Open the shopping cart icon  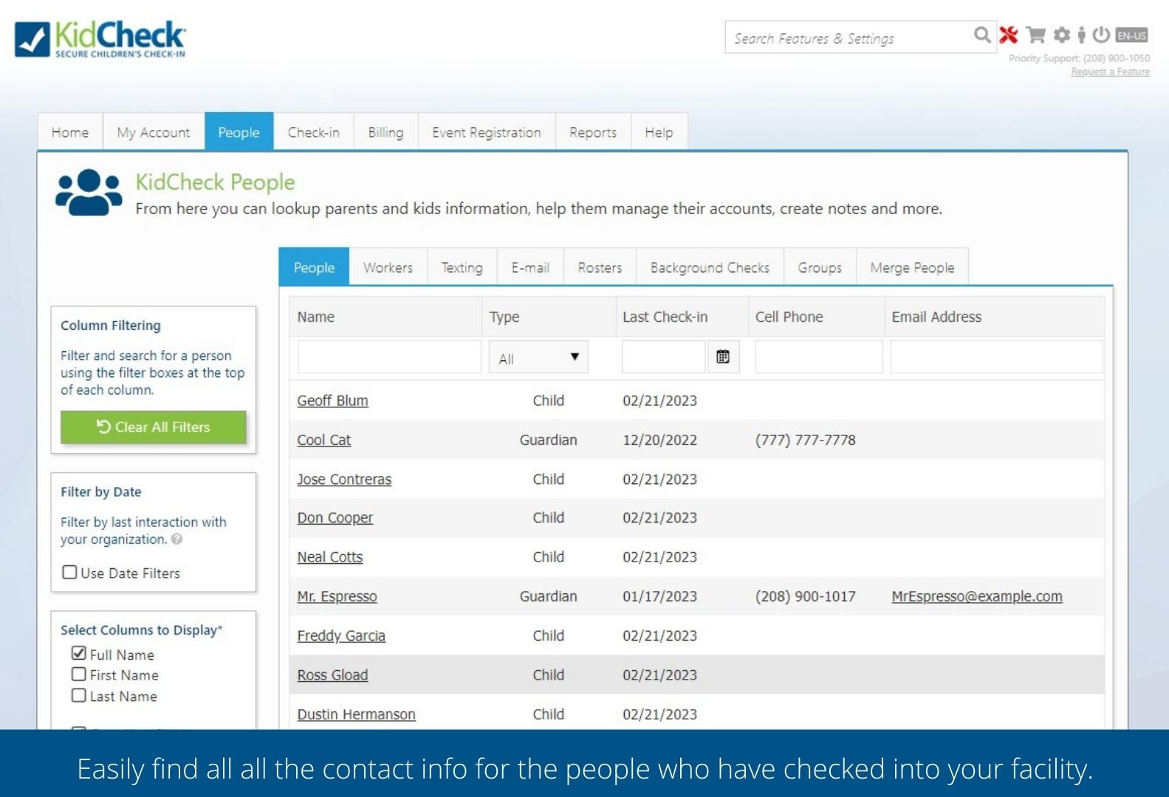[1036, 35]
